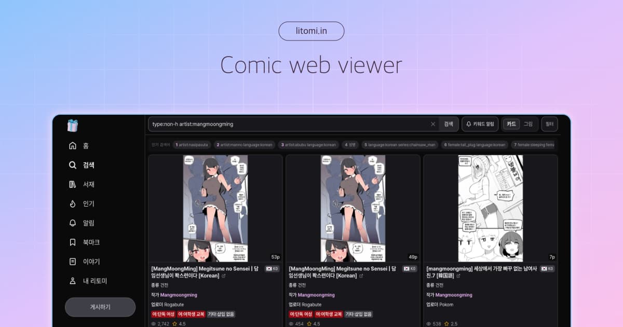Click artist Mangmoongming in 53p card
The width and height of the screenshot is (623, 327).
179,295
